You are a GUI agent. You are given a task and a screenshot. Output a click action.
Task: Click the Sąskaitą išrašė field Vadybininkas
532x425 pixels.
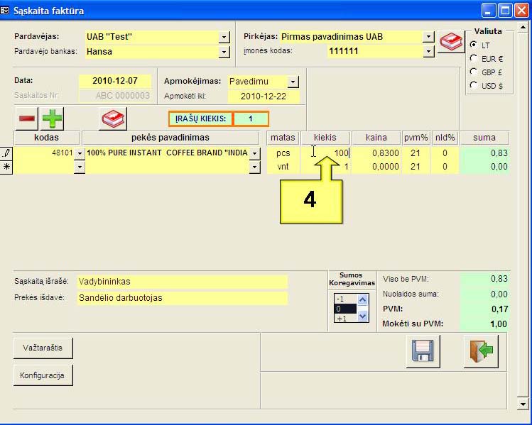tap(183, 282)
